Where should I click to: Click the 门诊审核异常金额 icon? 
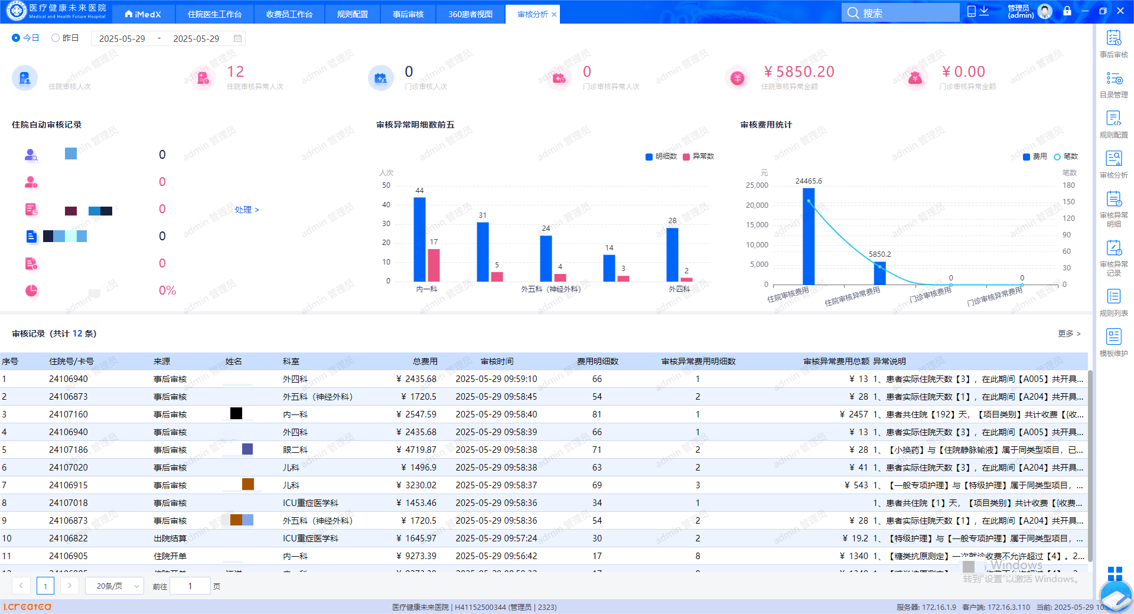point(915,78)
